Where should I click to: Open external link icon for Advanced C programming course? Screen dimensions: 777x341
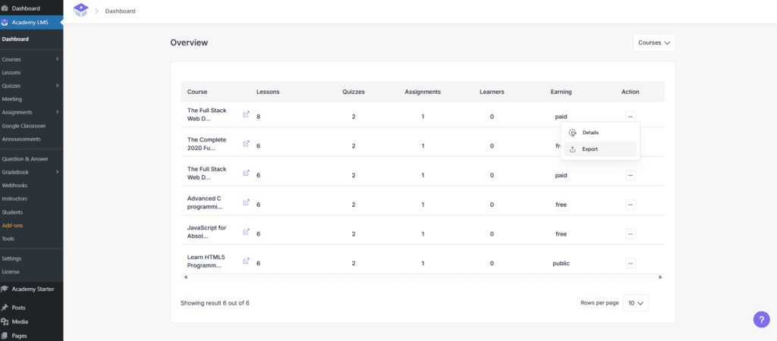coord(246,202)
